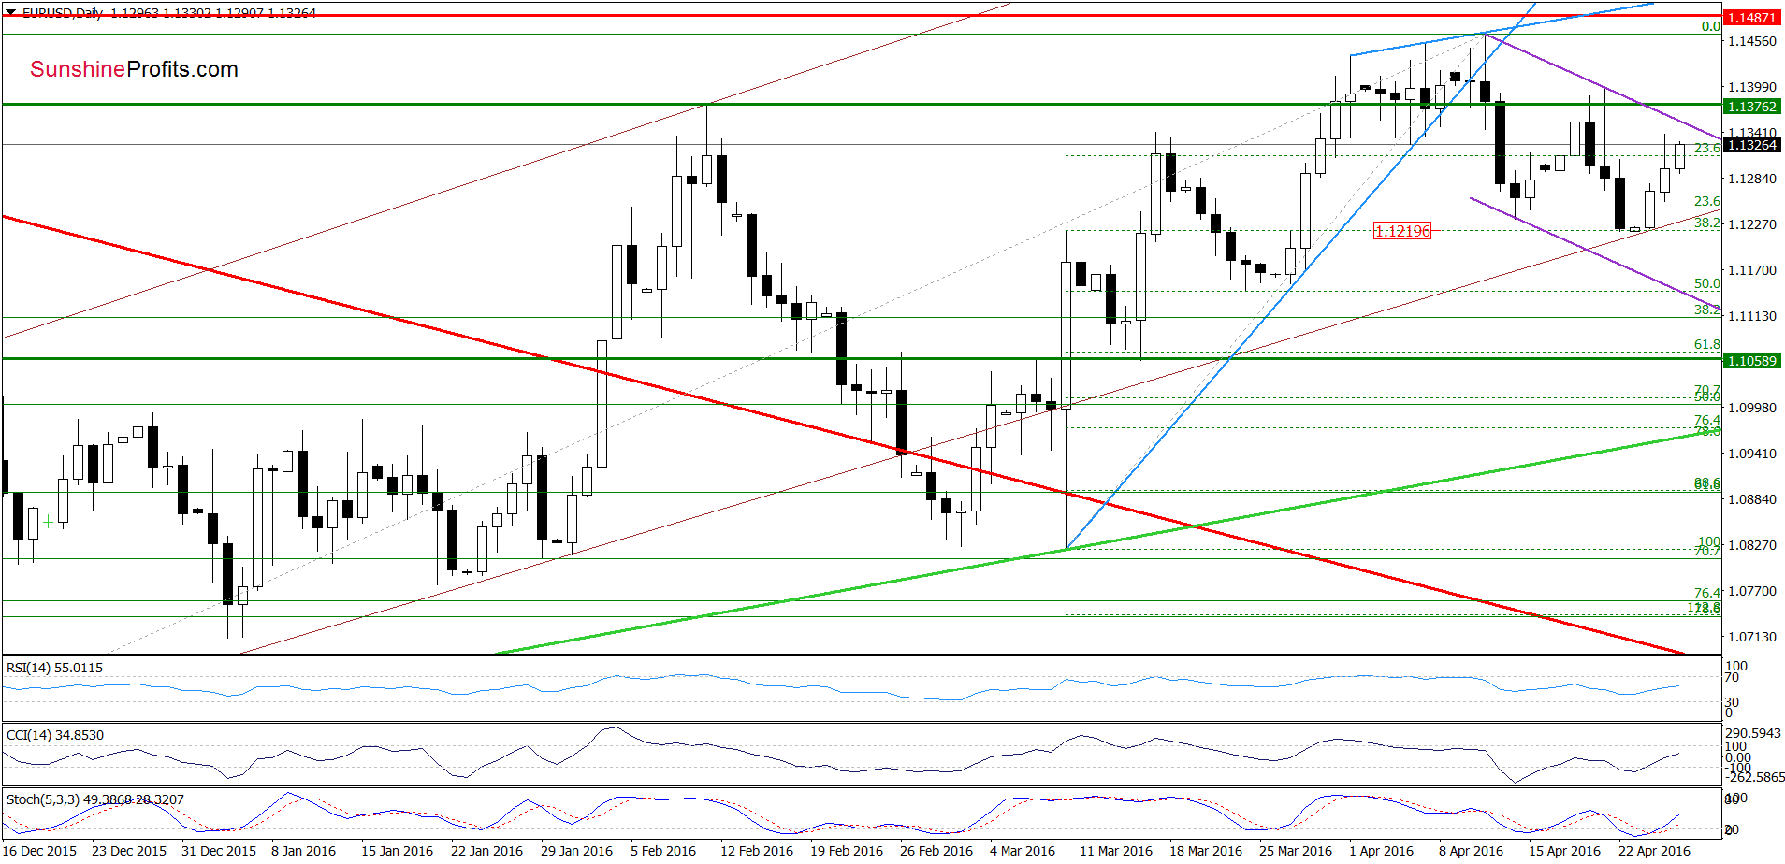Viewport: 1785px width, 864px height.
Task: Click the dropdown triangle beside EURUSD,Daily
Action: coord(10,13)
